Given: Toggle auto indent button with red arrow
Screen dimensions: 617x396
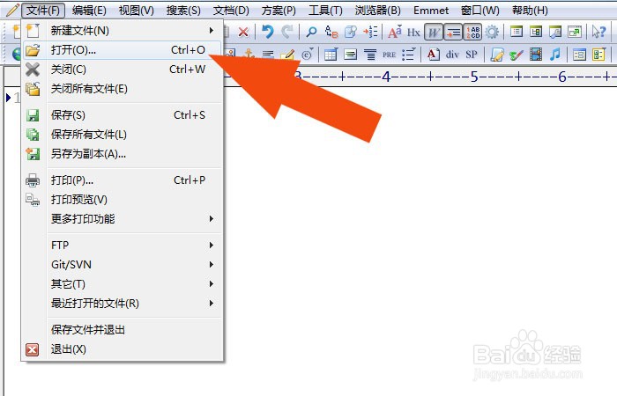Looking at the screenshot, I should click(453, 33).
